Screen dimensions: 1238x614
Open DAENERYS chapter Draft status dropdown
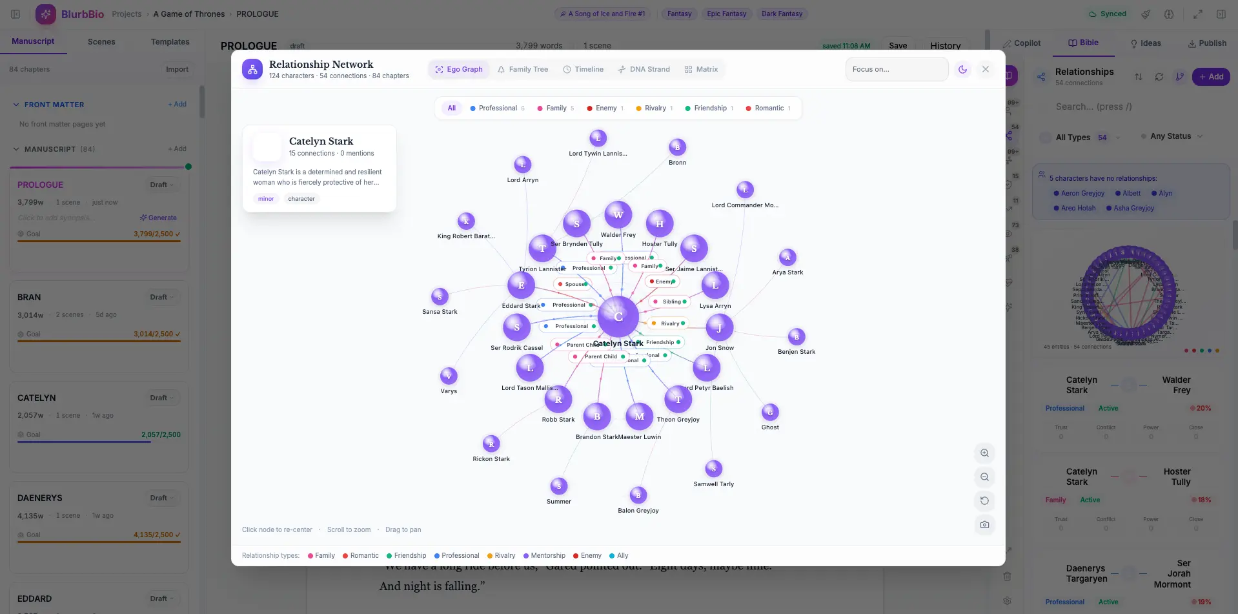pos(162,498)
